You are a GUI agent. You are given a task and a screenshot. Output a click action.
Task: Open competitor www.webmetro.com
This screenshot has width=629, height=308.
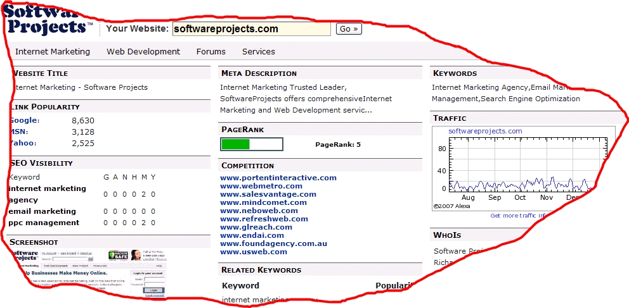point(261,186)
